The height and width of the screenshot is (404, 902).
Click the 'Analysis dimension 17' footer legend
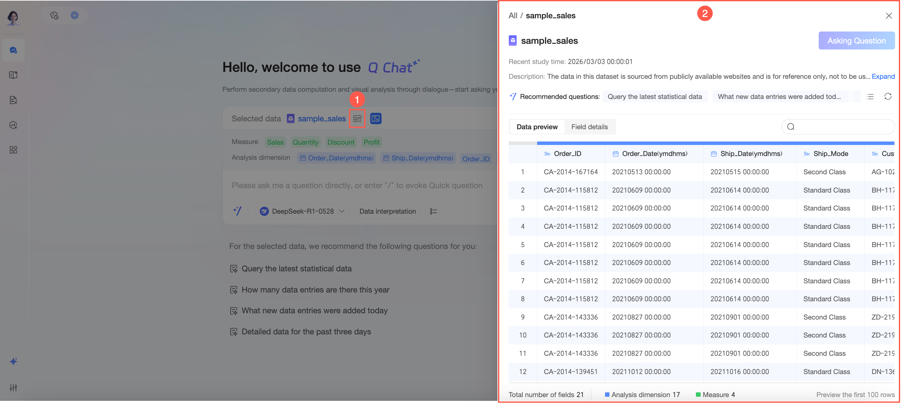point(642,395)
